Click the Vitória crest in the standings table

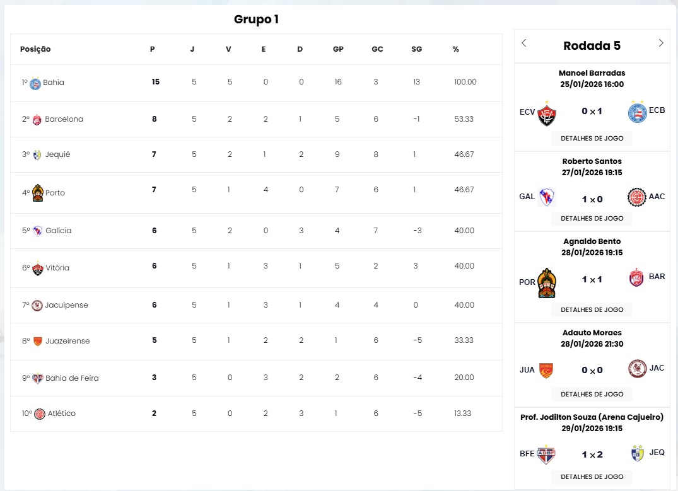38,269
